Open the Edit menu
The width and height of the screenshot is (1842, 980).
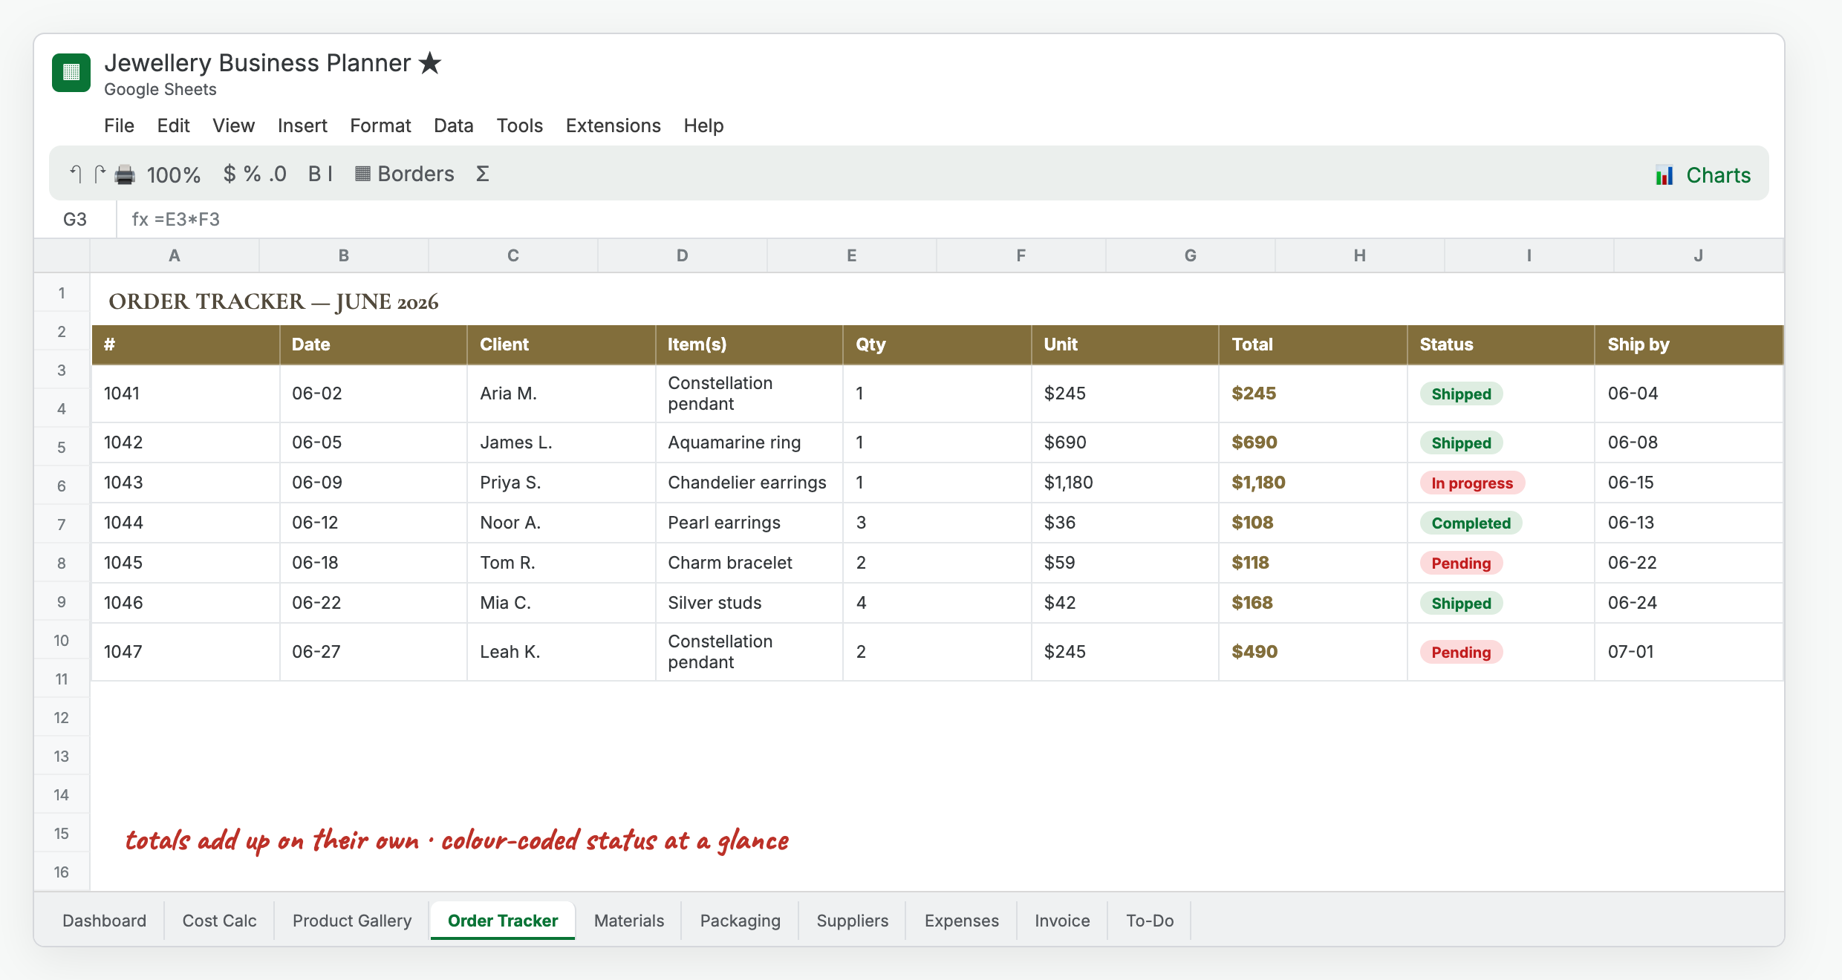(x=173, y=125)
